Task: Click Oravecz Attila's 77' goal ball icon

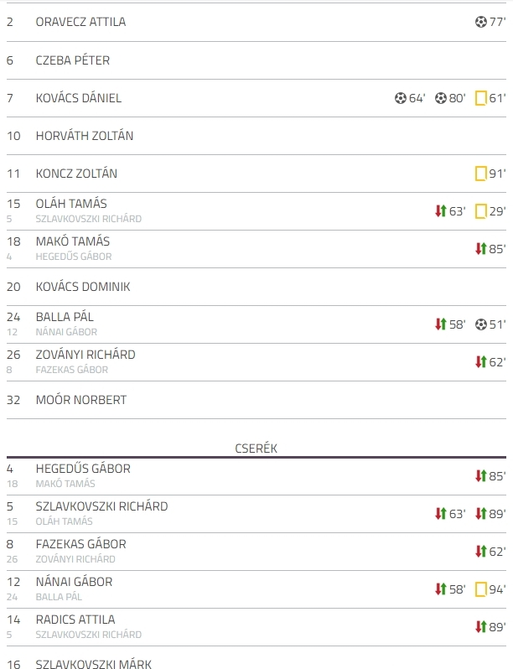Action: tap(480, 22)
